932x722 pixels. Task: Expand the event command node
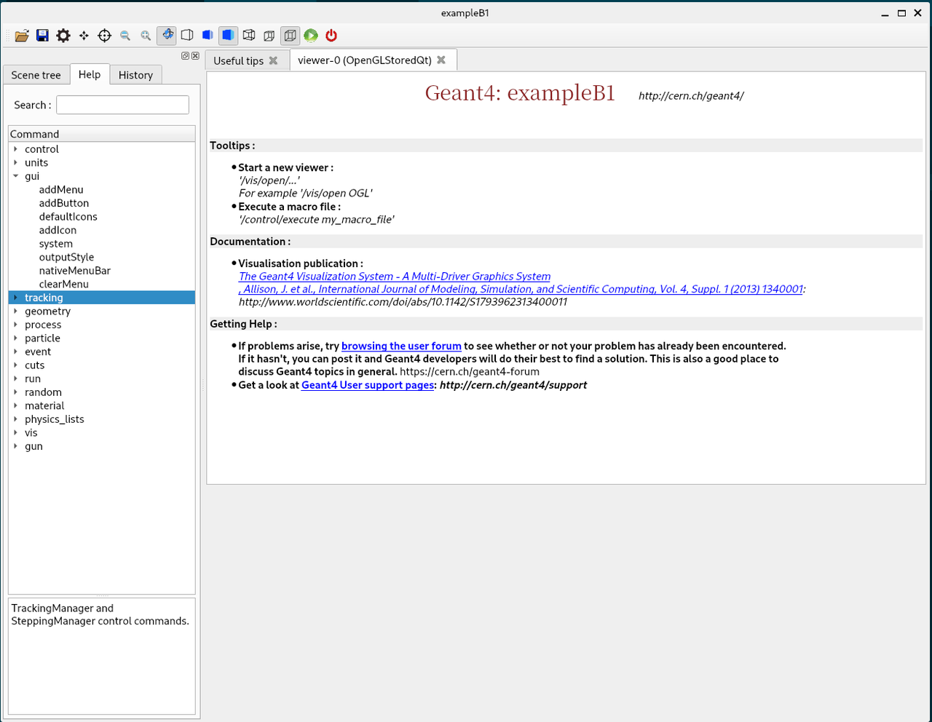(x=15, y=352)
